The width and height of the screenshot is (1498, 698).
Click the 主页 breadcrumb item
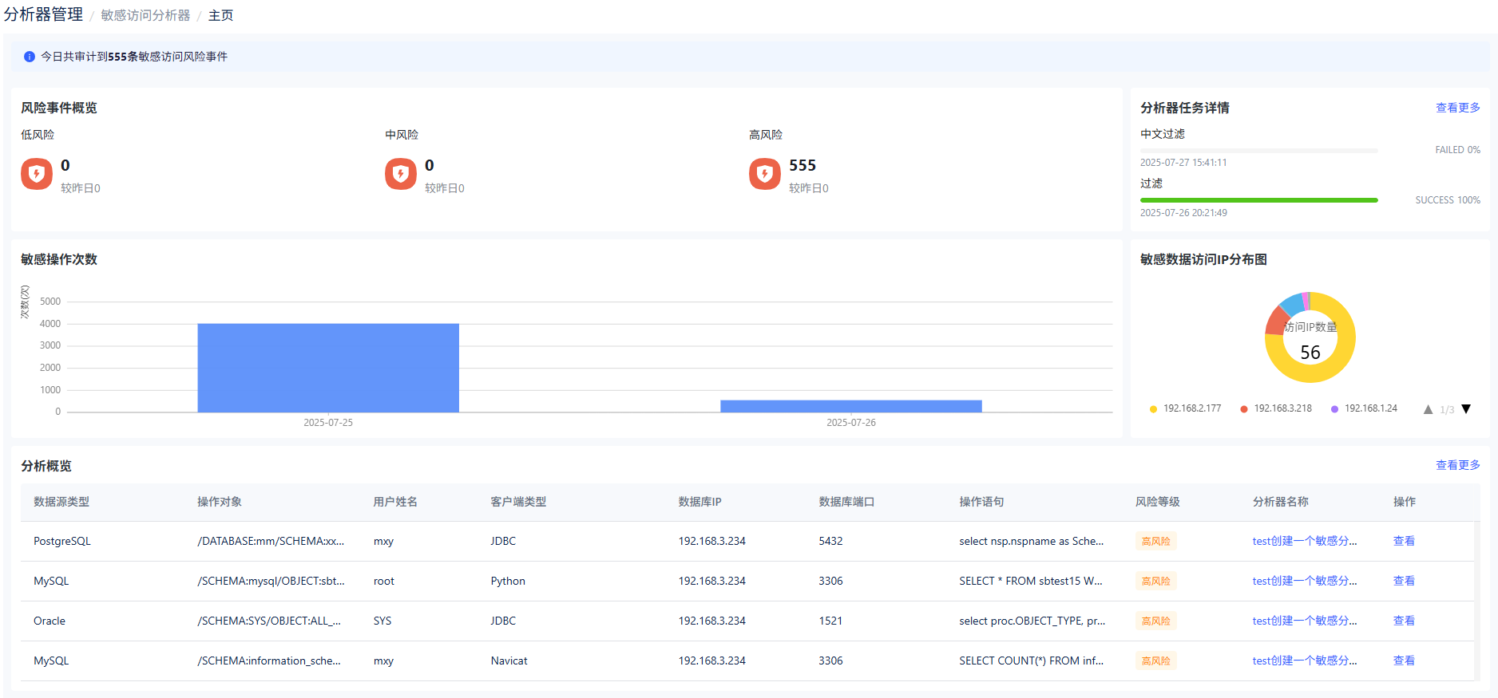pyautogui.click(x=220, y=15)
